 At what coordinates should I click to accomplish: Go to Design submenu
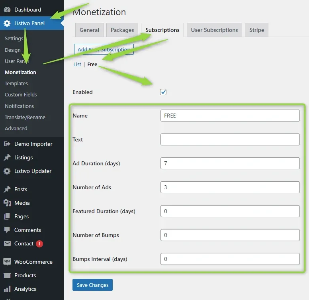pos(13,50)
